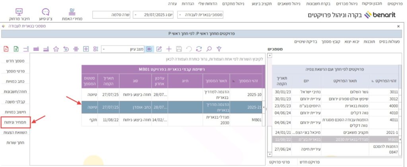Open the בקרת חשבונות menu

(x=316, y=4)
